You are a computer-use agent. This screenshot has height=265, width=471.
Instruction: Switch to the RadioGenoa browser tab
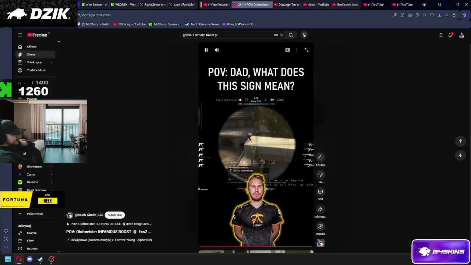coord(153,5)
